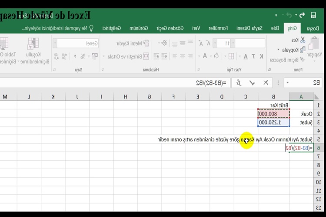Align text to middle of cell
Image resolution: width=326 pixels, height=217 pixels.
183,43
